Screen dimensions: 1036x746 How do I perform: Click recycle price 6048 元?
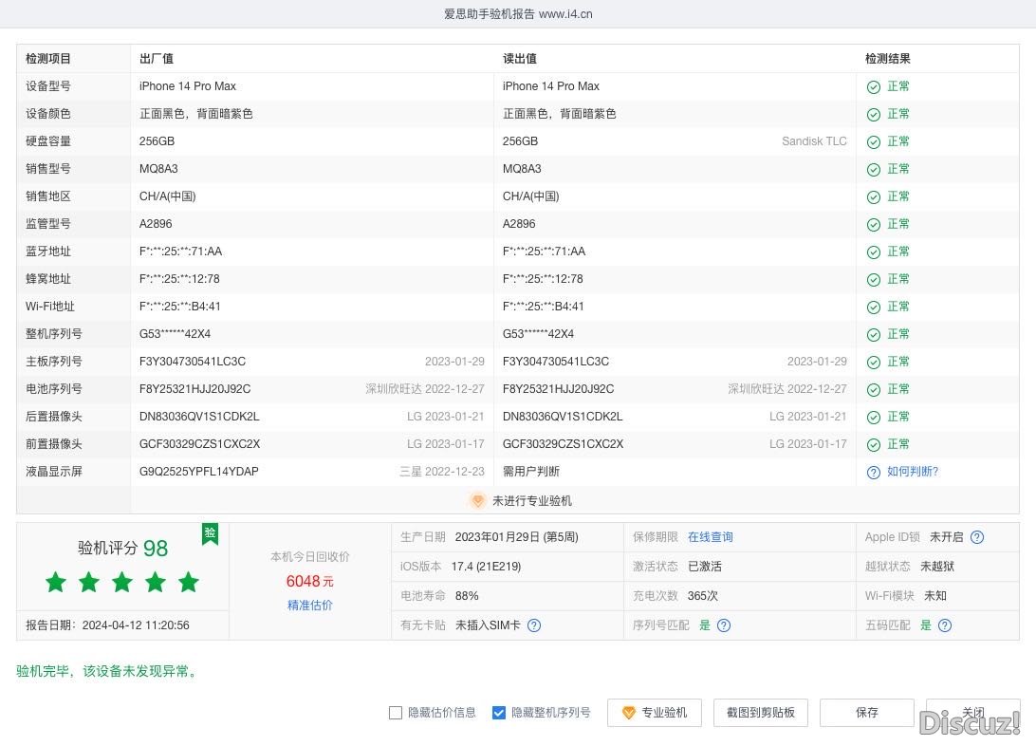(x=310, y=581)
